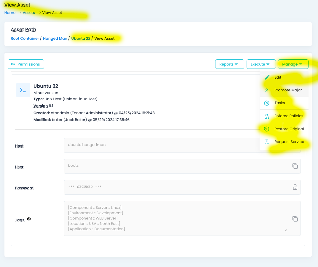Navigate to Home via the breadcrumb
Viewport: 318px width, 267px height.
10,12
